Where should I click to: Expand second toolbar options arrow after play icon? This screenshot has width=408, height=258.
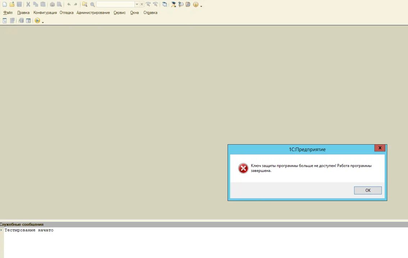point(43,22)
